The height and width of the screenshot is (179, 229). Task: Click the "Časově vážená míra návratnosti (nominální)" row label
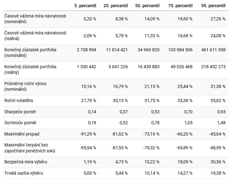tap(35, 19)
